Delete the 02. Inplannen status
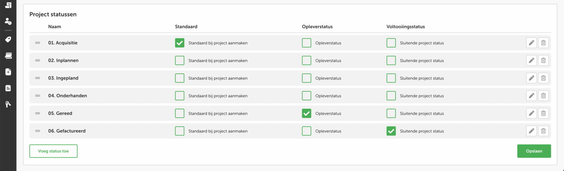 [x=543, y=61]
